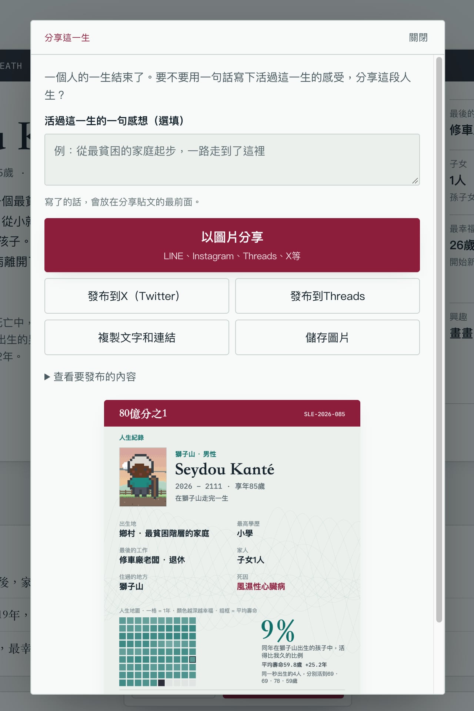
Task: Click the resize grip of the text area
Action: coord(415,181)
